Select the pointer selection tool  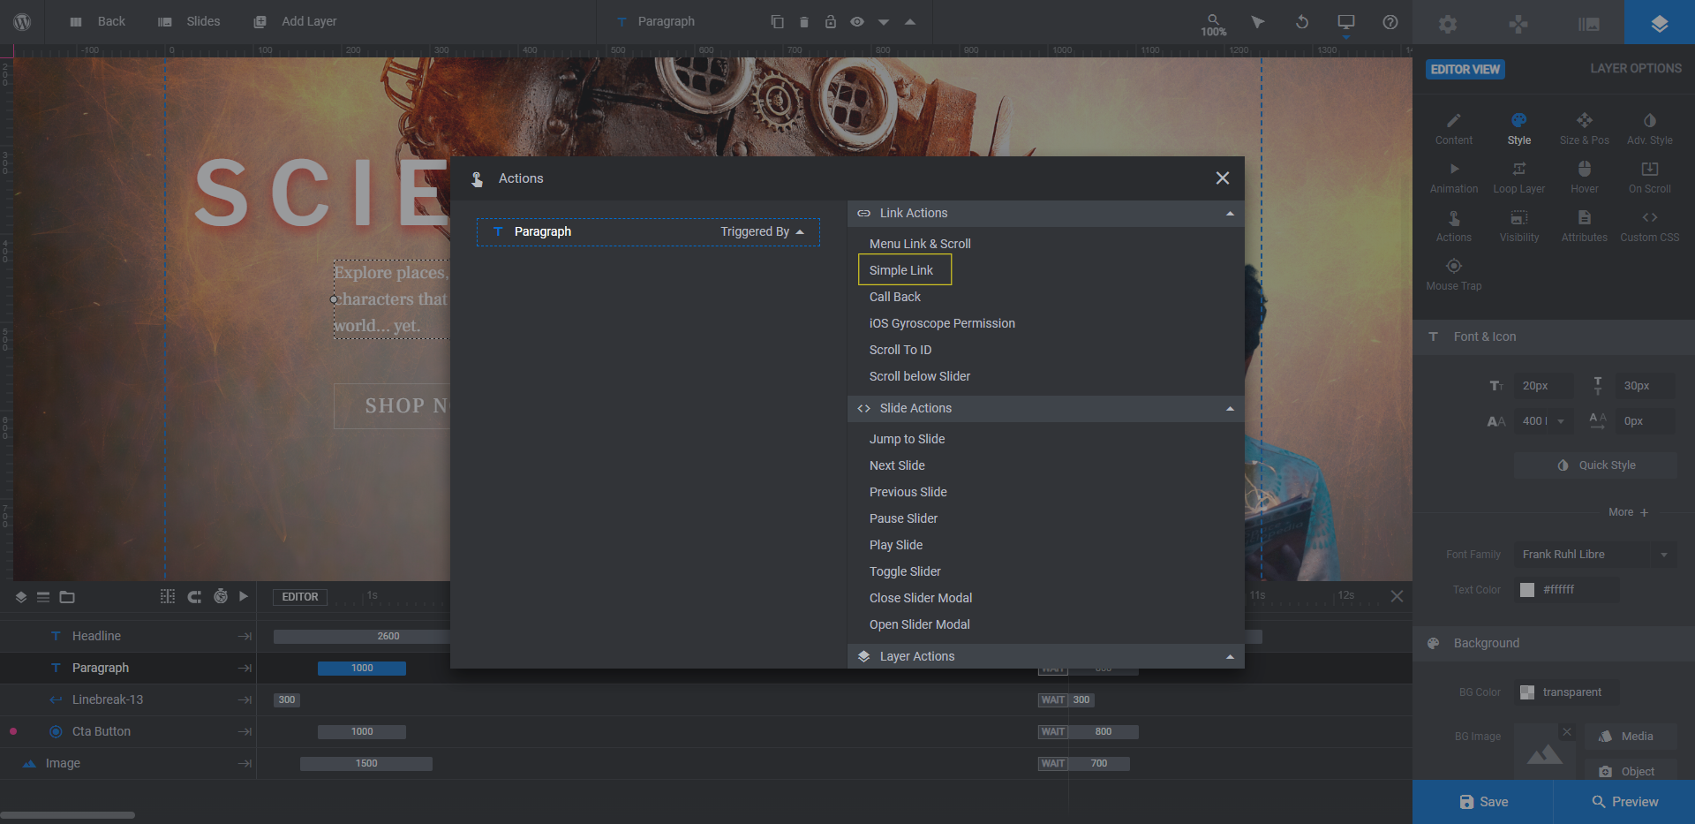[1258, 22]
